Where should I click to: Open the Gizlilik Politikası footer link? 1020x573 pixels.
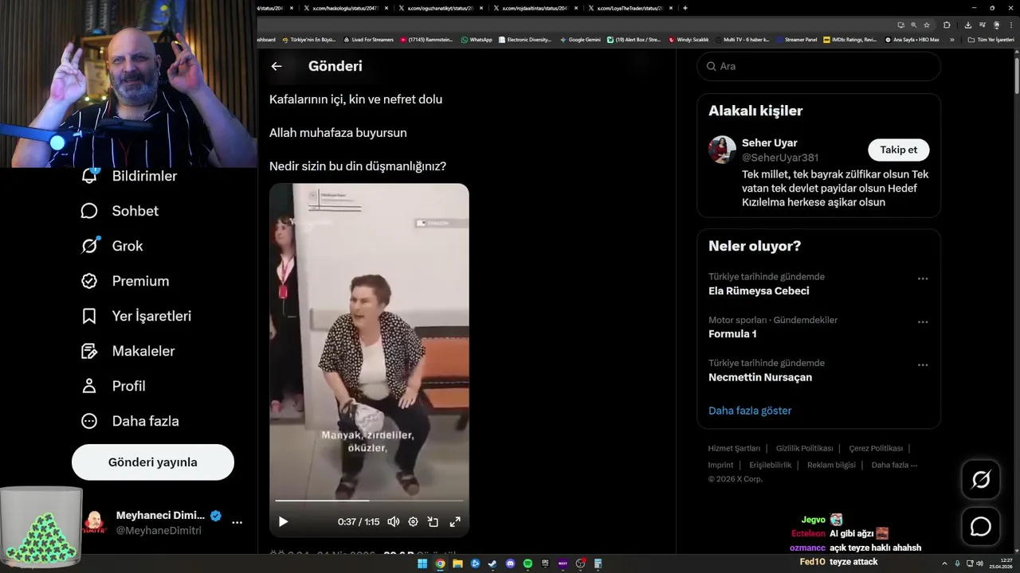pyautogui.click(x=804, y=448)
